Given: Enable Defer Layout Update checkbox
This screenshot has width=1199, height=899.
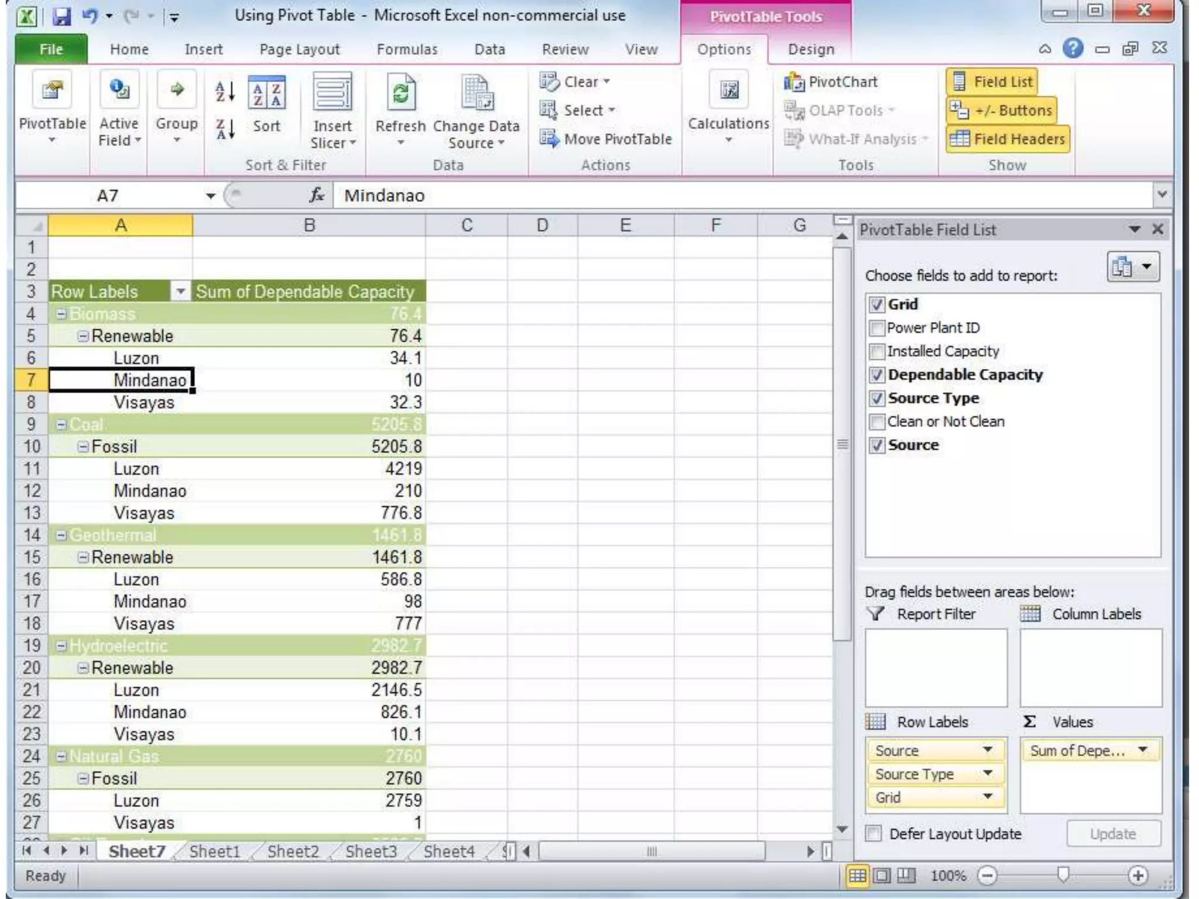Looking at the screenshot, I should coord(873,833).
